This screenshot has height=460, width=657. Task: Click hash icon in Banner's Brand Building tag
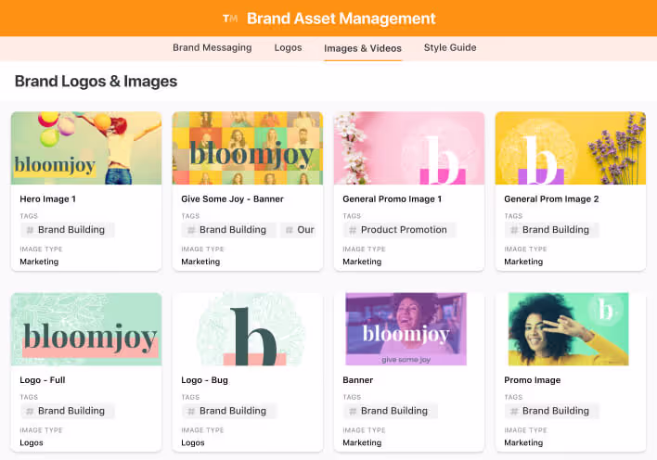pyautogui.click(x=353, y=411)
